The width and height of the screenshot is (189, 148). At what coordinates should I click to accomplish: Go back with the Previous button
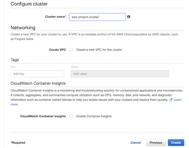click(x=156, y=143)
